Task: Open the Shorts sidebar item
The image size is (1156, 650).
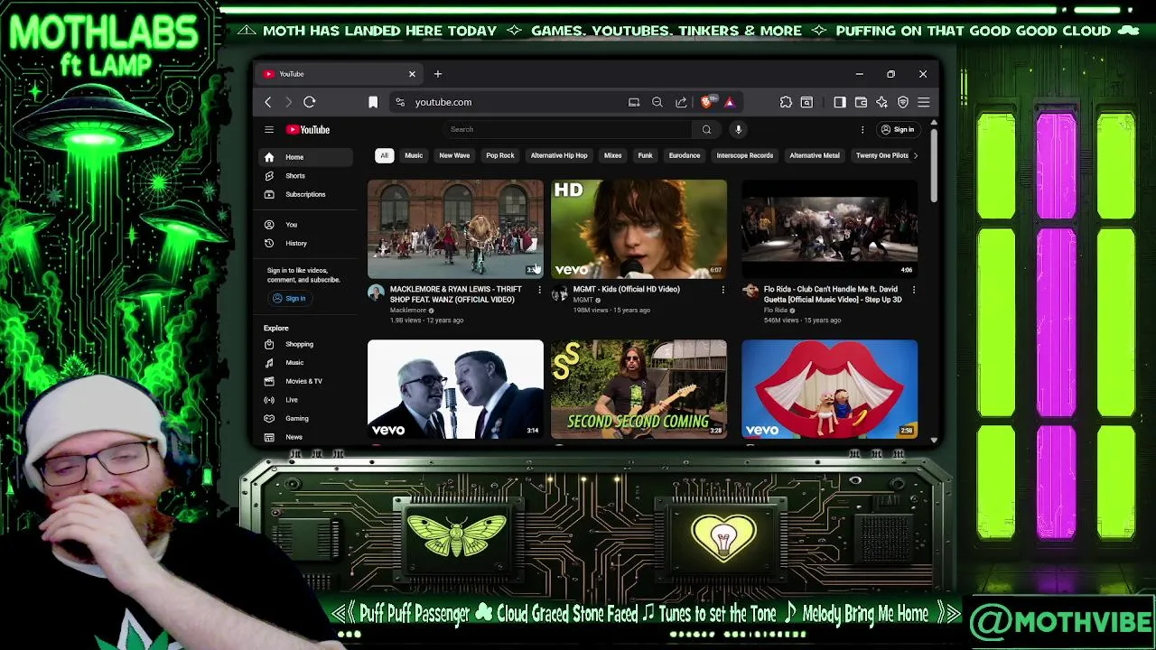Action: point(304,176)
